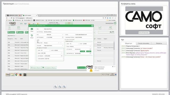Click the green Добавить button
The image size is (170, 95).
point(20,32)
